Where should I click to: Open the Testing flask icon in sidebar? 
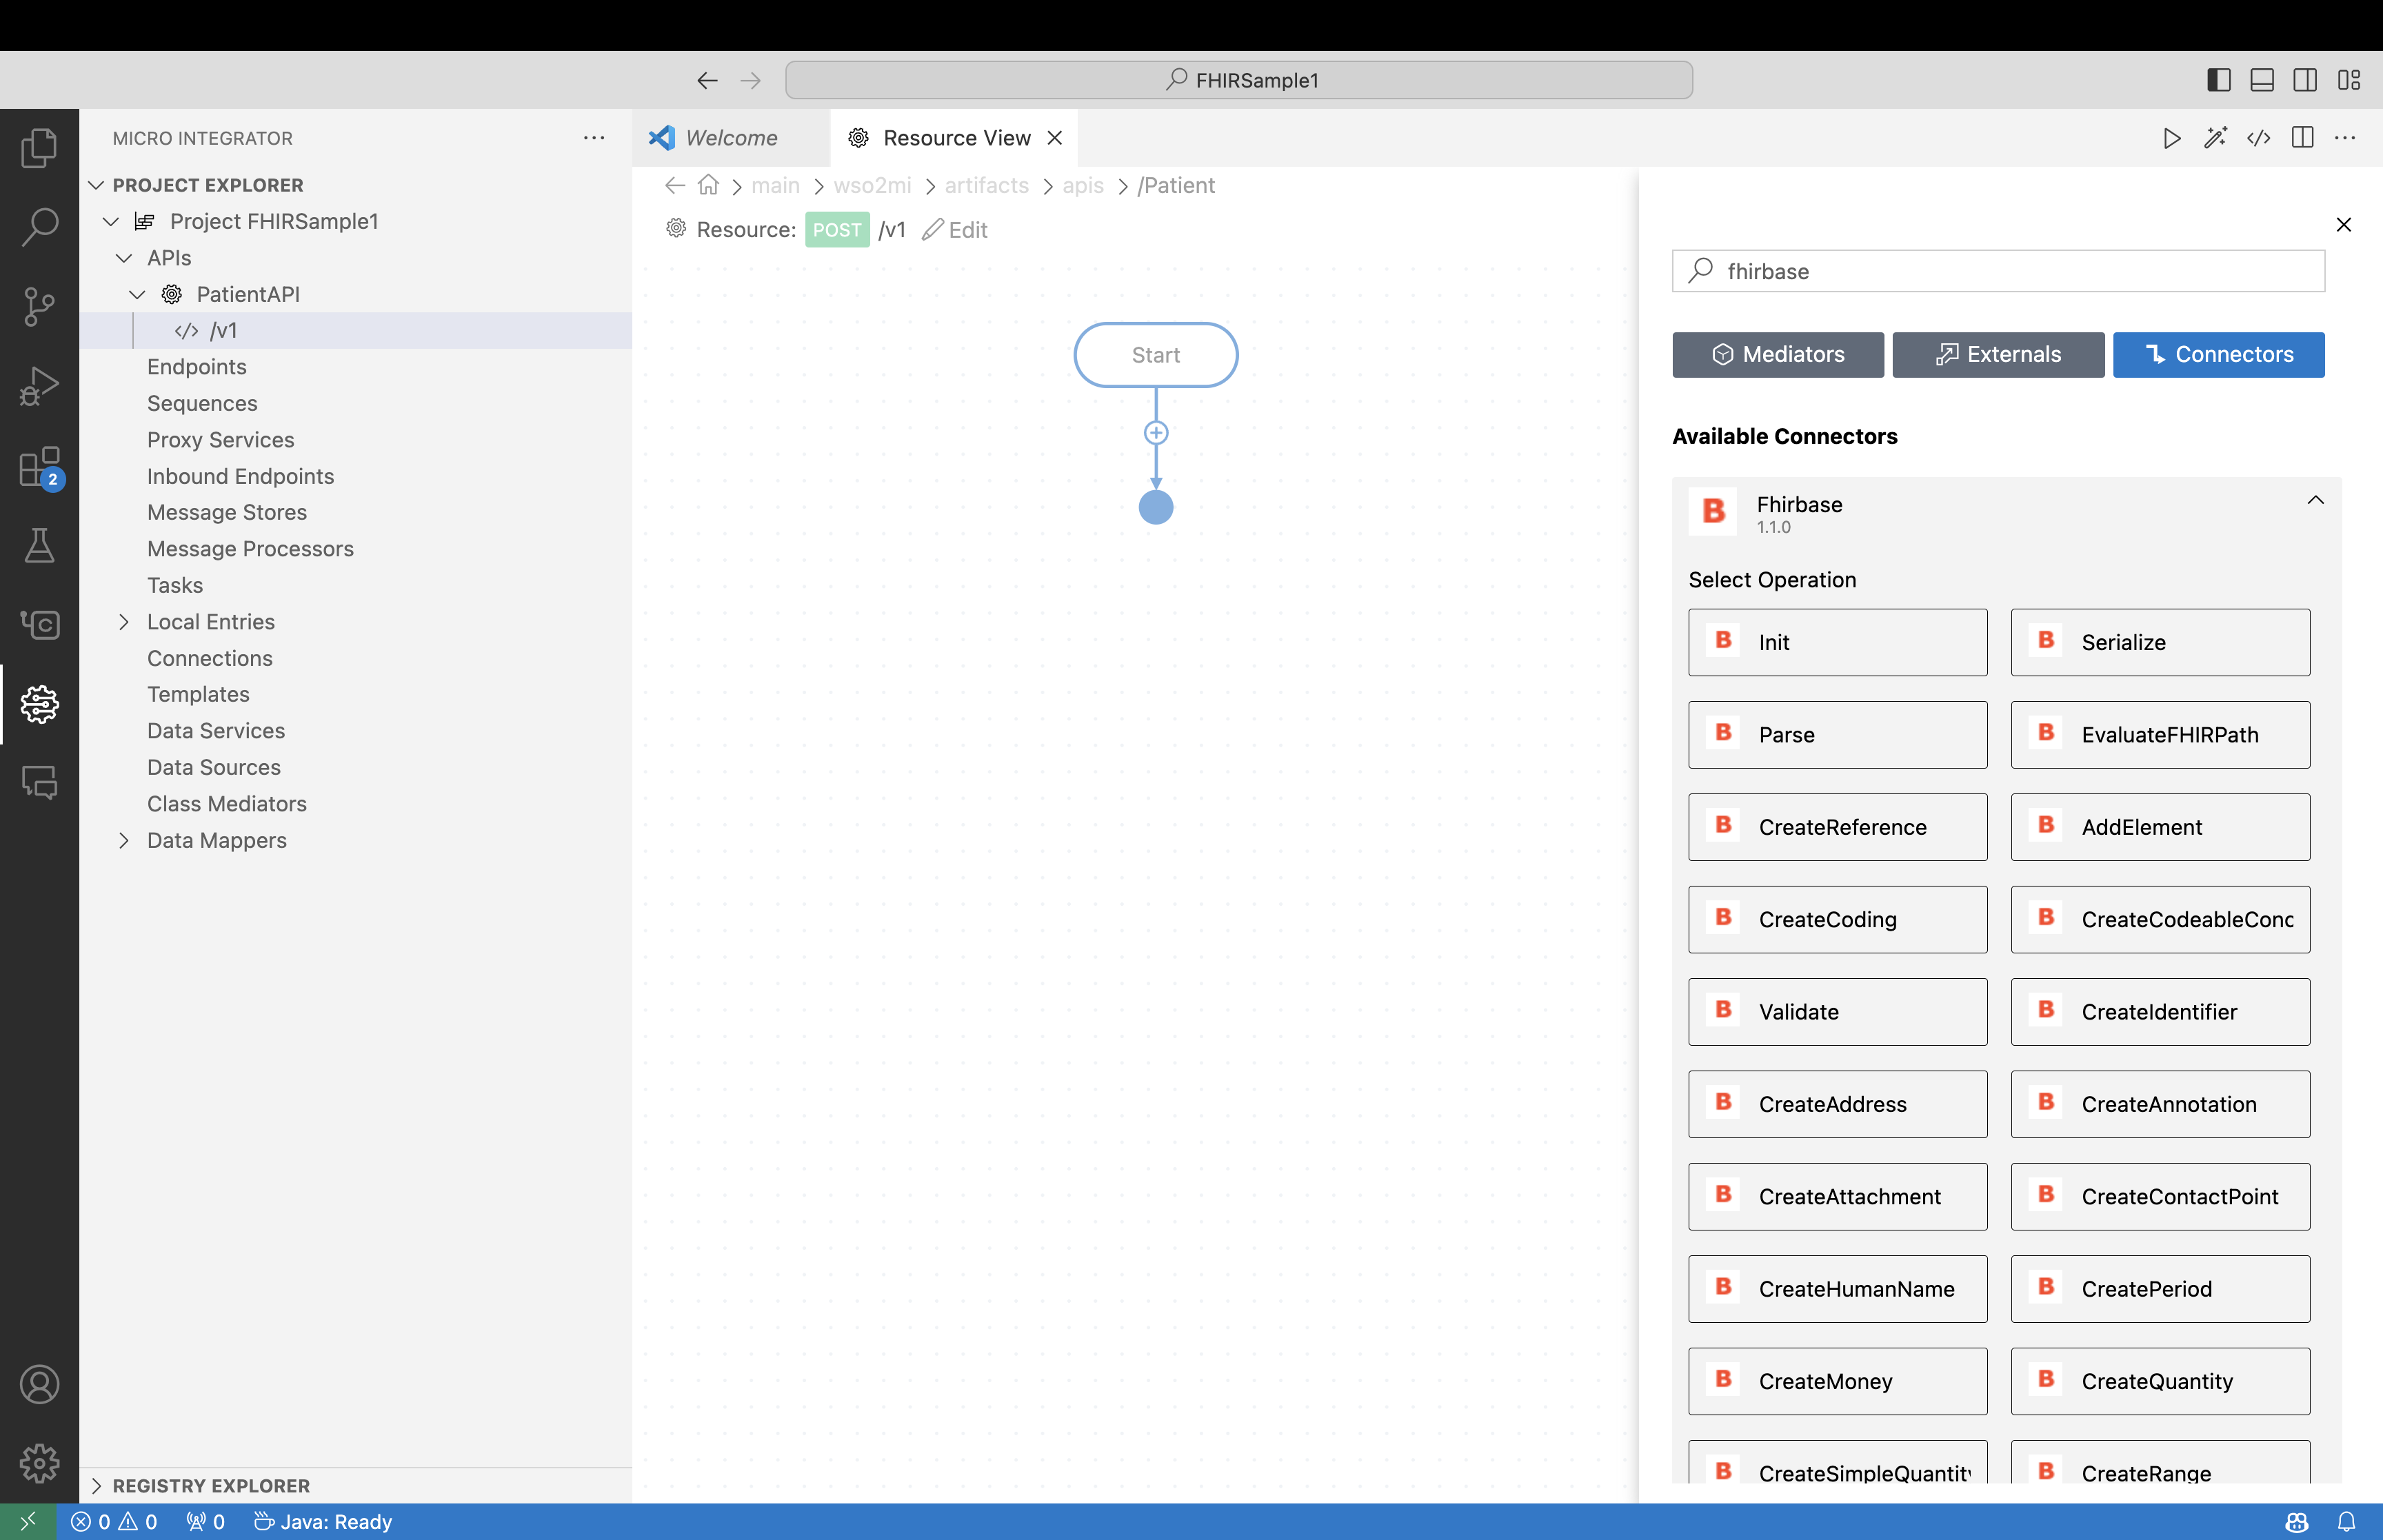pyautogui.click(x=39, y=545)
